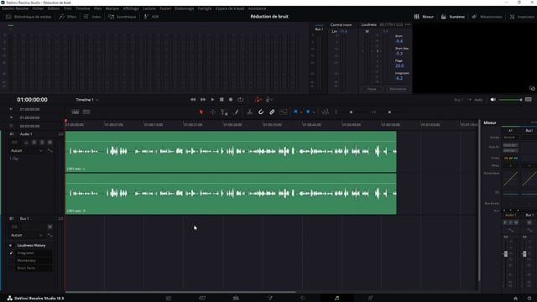
Task: Open the Fairlight page music note icon
Action: pos(336,299)
